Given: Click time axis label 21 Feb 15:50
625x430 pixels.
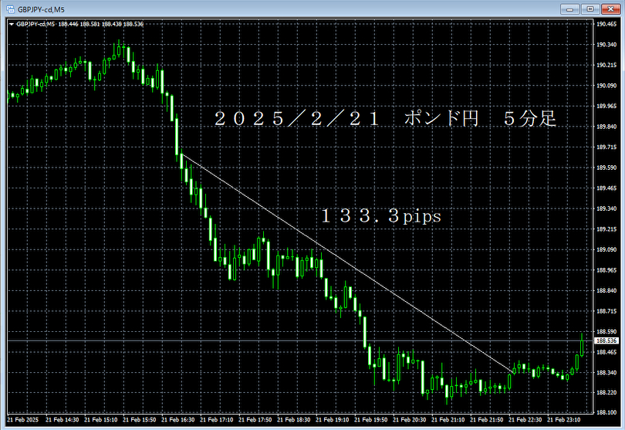Looking at the screenshot, I should [140, 420].
